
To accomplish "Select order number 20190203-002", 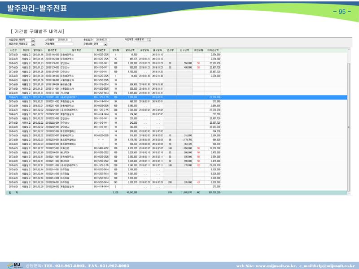I will (x=52, y=144).
